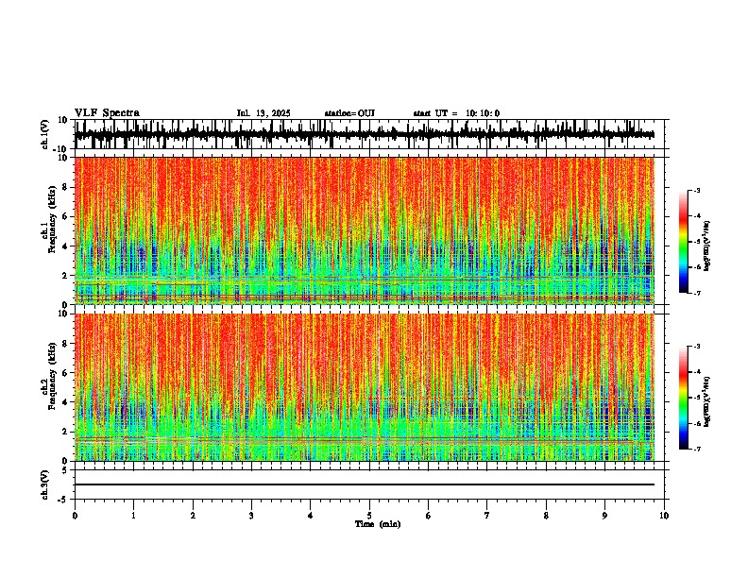
Task: Click the ch.1 spectrogram "4" kHz tick label
Action: tap(66, 246)
